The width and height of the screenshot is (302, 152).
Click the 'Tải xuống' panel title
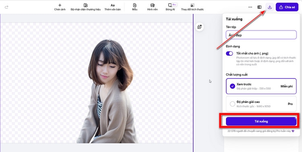(x=234, y=19)
